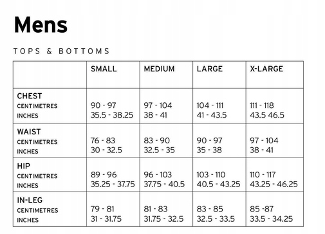The image size is (325, 234).
Task: Click the TOPS & BOTTOMS subtitle
Action: point(62,51)
